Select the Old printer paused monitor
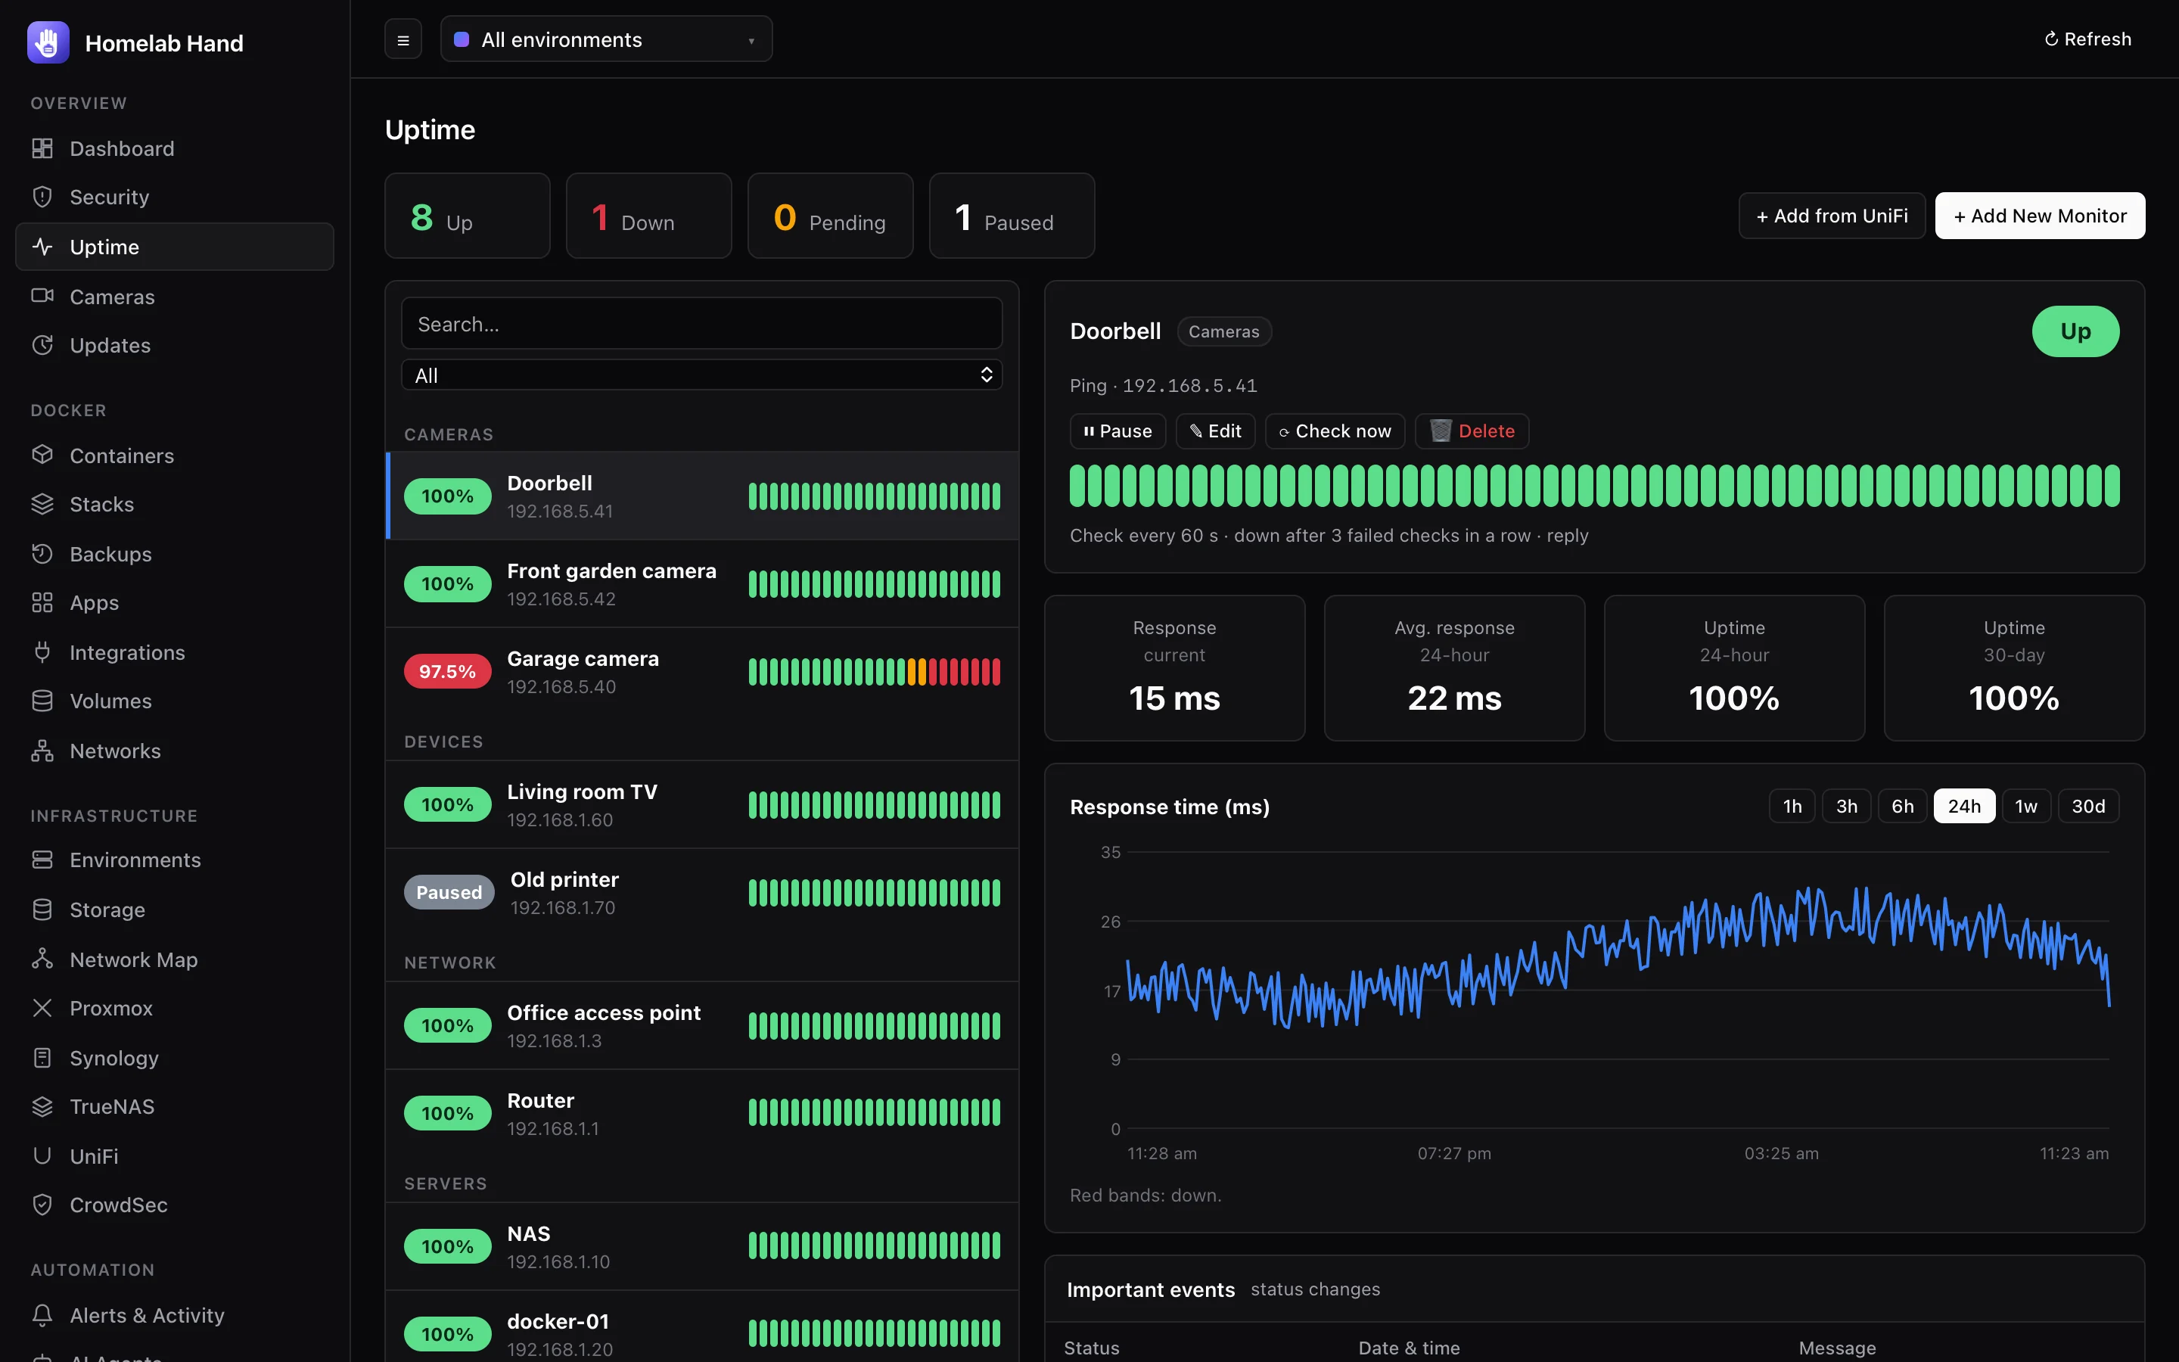This screenshot has width=2179, height=1362. point(702,893)
